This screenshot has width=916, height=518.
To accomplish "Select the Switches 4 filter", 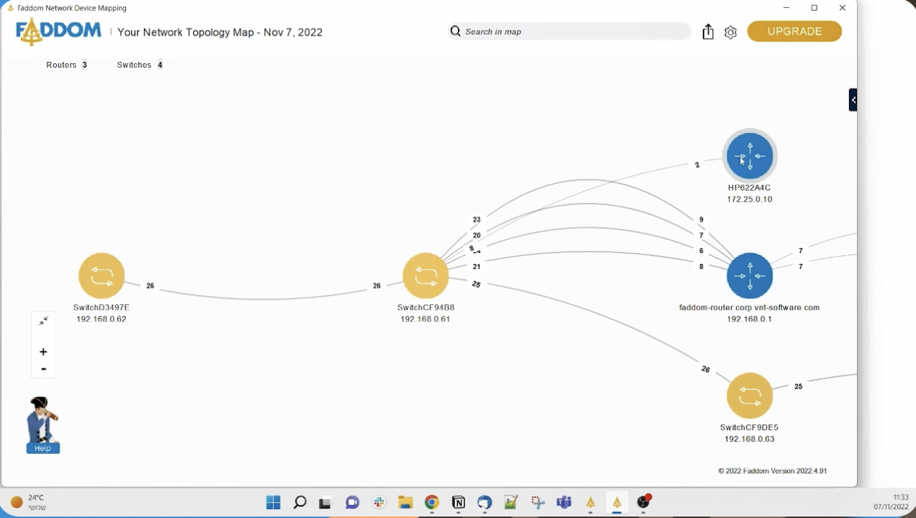I will [140, 65].
